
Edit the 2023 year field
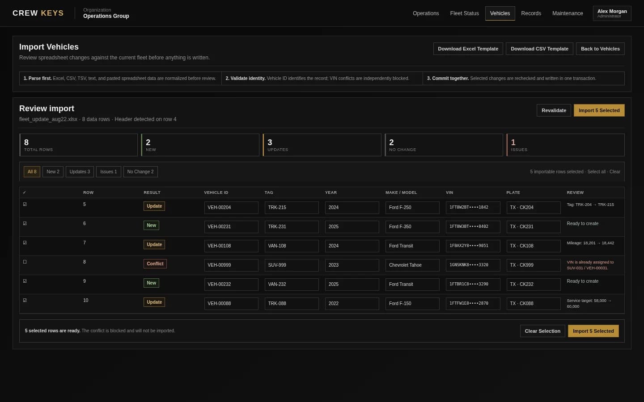point(352,265)
